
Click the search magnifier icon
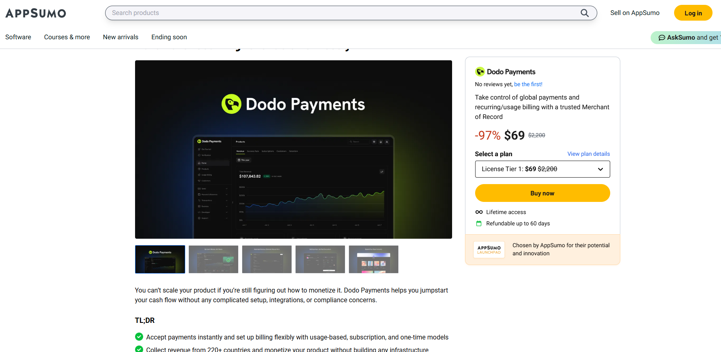(x=584, y=13)
